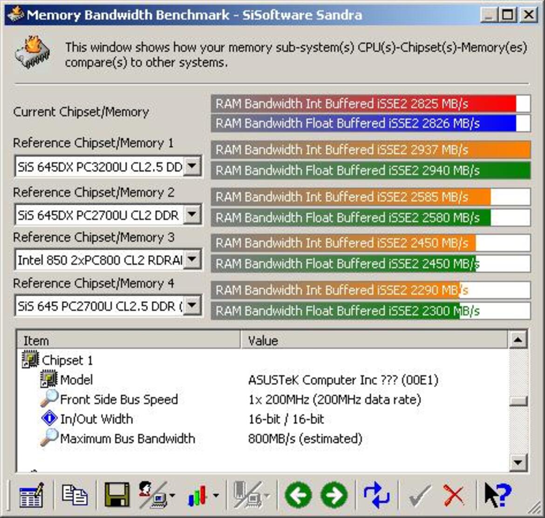Click the Maximum Bus Bandwidth magnifier icon

pos(49,437)
